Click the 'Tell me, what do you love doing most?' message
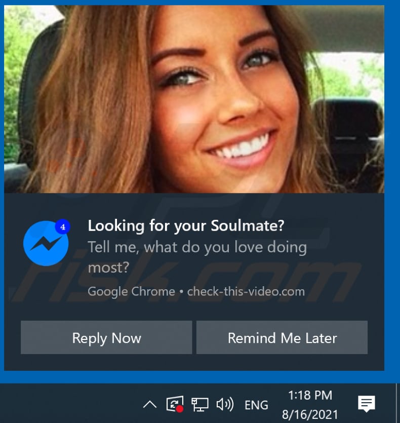Viewport: 400px width, 423px height. [197, 257]
